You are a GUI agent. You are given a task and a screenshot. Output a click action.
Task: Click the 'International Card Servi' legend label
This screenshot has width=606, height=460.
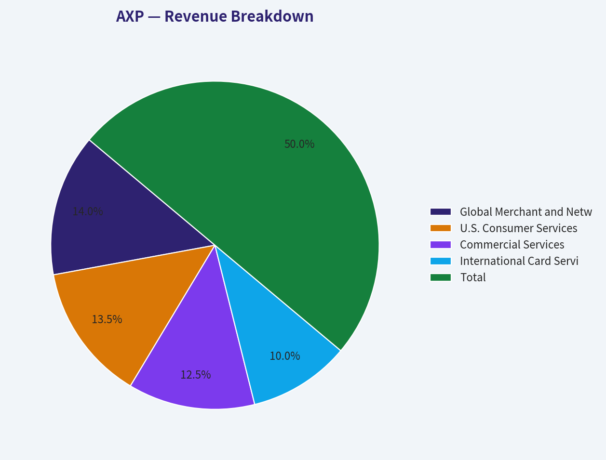(519, 261)
